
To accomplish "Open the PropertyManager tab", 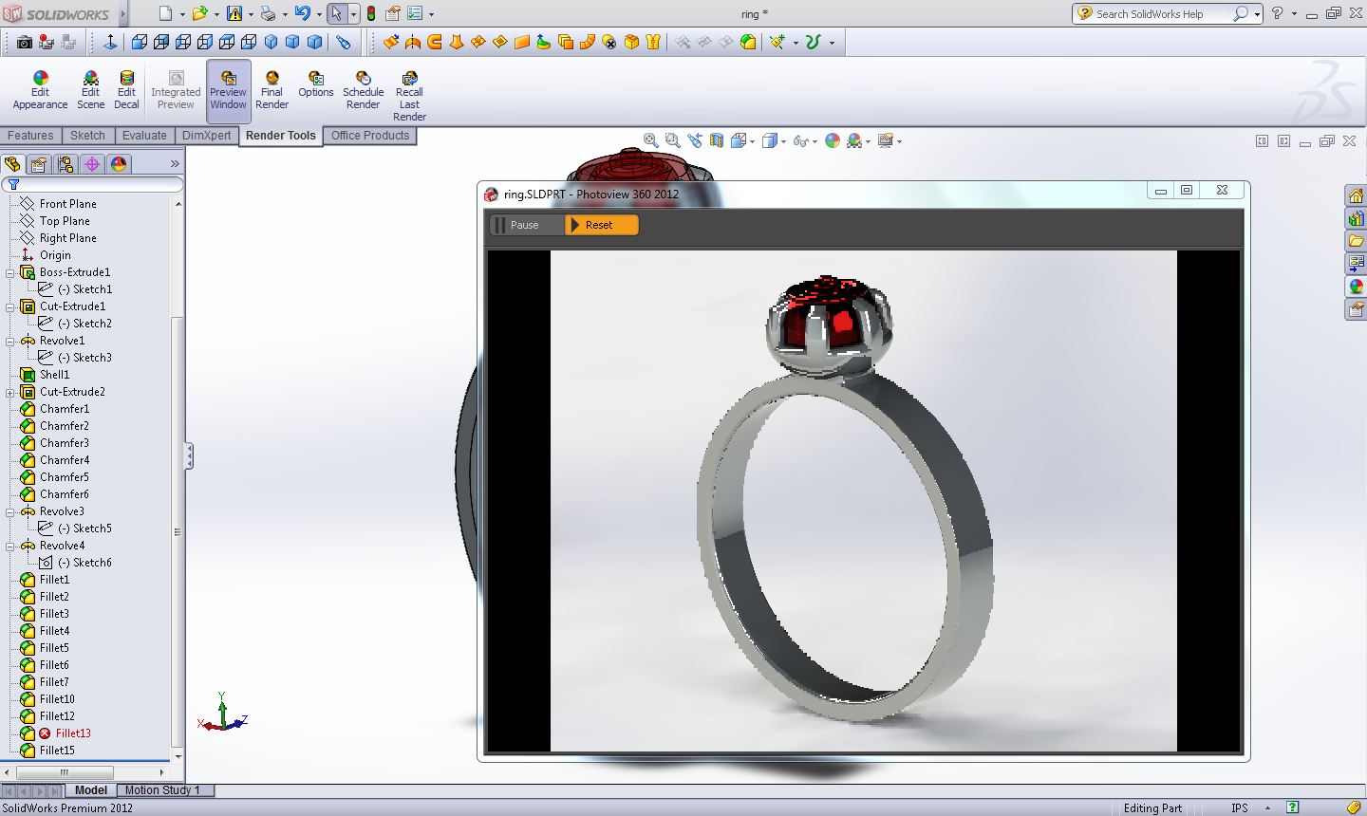I will 39,164.
